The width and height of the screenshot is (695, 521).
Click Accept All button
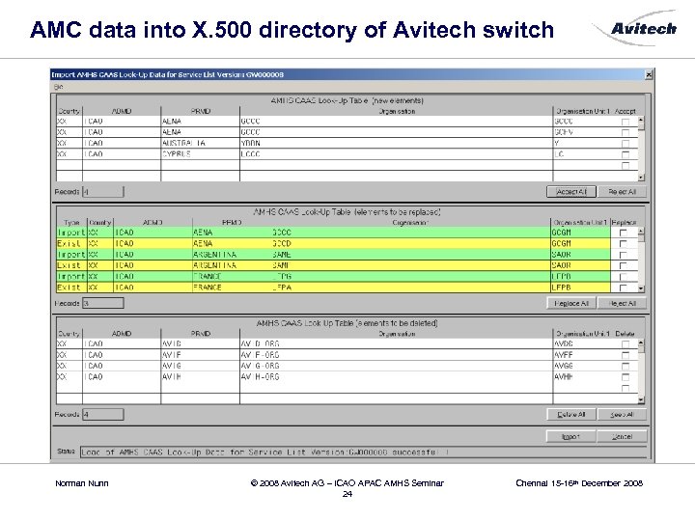570,192
